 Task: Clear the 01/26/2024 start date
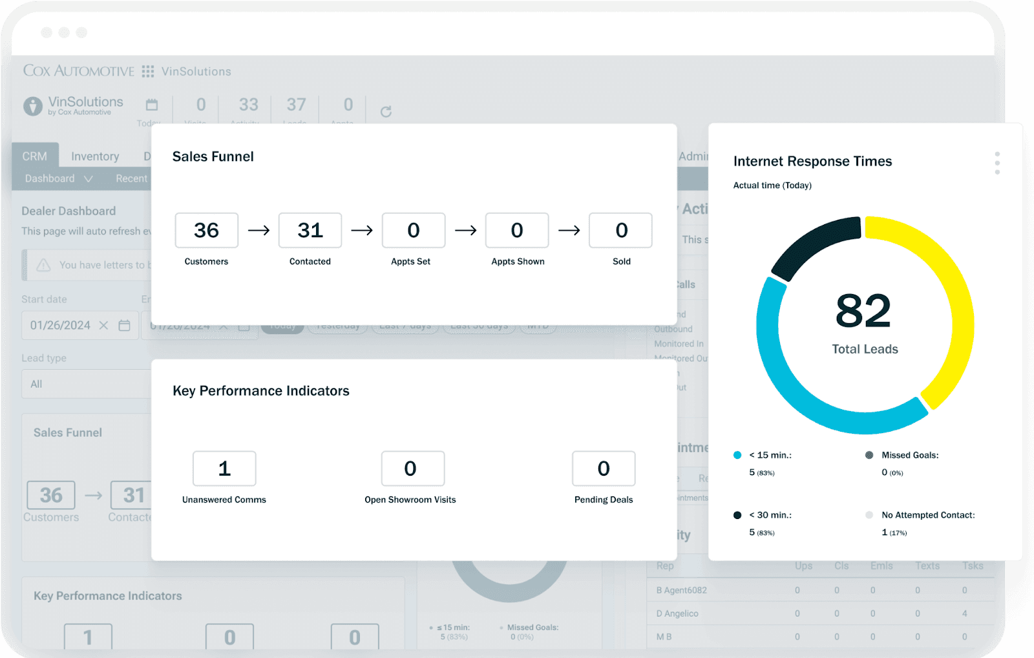103,325
